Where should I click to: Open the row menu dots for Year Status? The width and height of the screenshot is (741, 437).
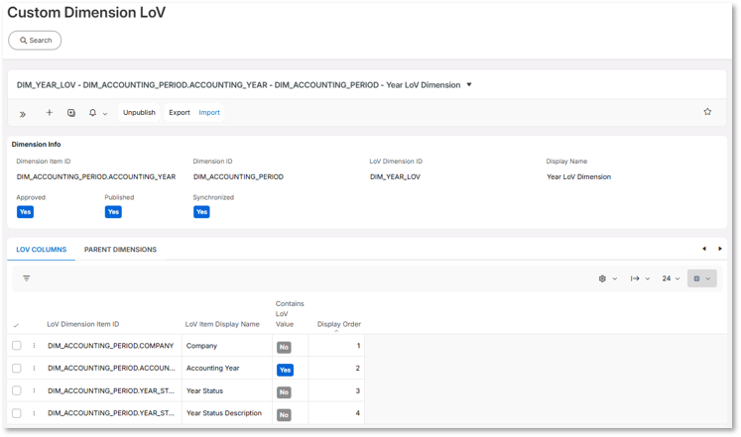[34, 390]
